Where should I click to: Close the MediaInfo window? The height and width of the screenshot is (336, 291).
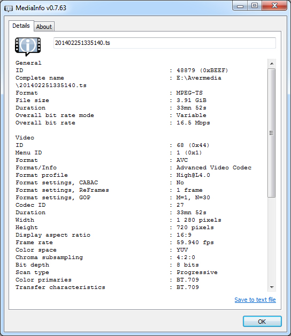[x=274, y=6]
